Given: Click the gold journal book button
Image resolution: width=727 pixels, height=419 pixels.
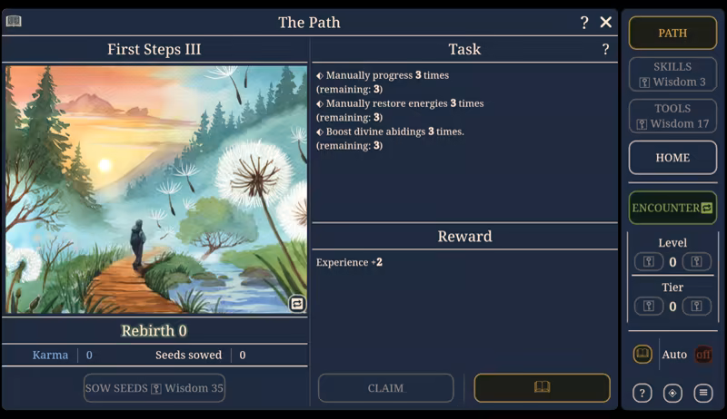Looking at the screenshot, I should pos(542,387).
